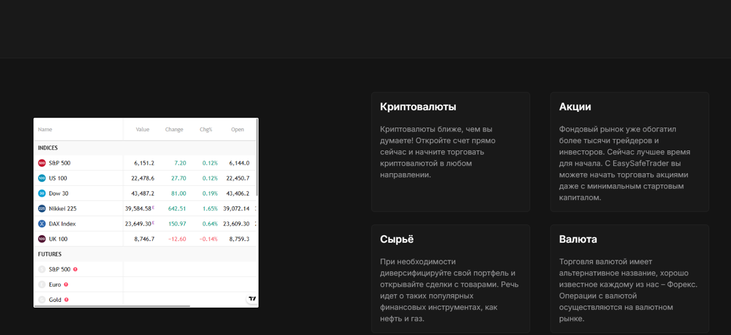
Task: Click Nikkei 225 percent change 1.65%
Action: [x=210, y=209]
